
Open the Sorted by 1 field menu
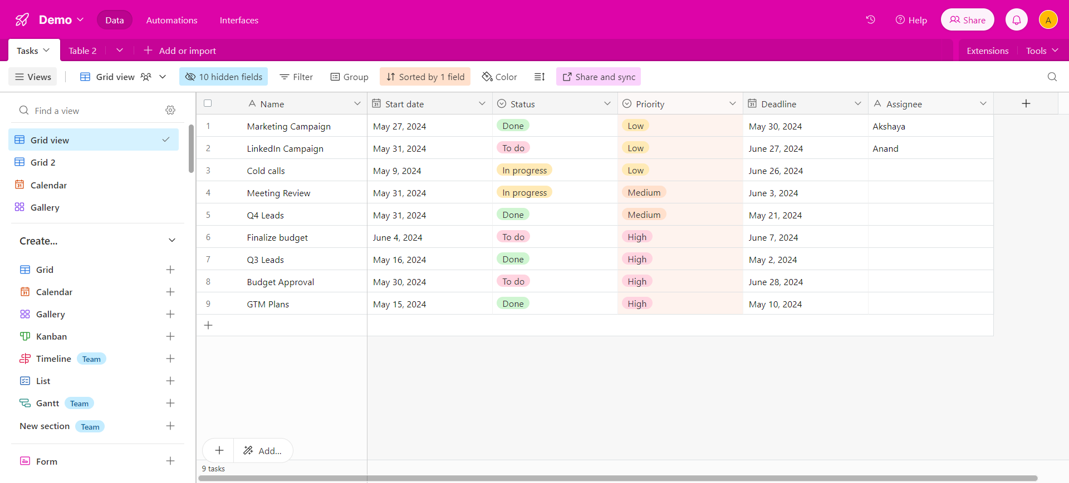tap(425, 77)
